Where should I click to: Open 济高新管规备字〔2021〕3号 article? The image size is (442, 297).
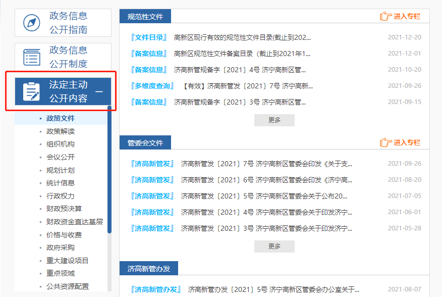point(240,102)
